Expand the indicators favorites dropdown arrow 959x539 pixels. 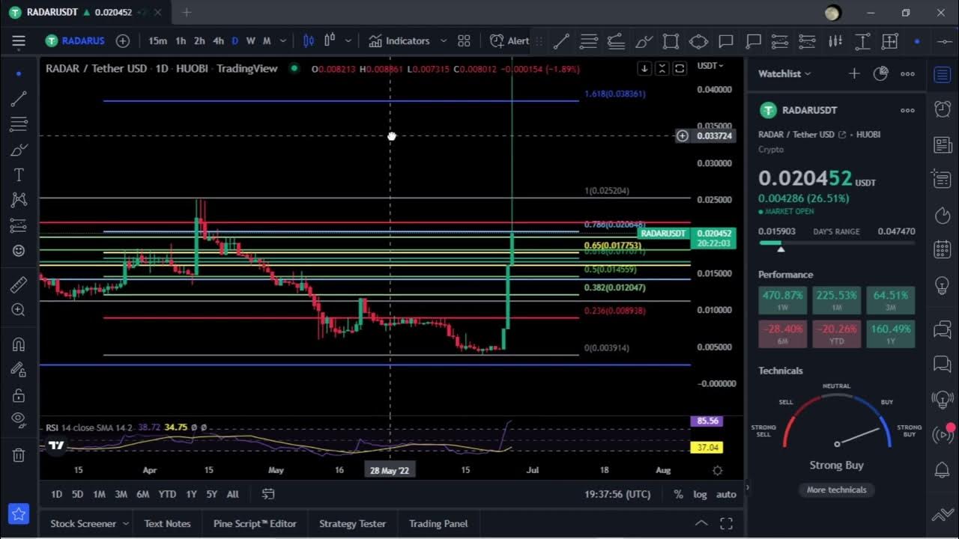[x=443, y=41]
